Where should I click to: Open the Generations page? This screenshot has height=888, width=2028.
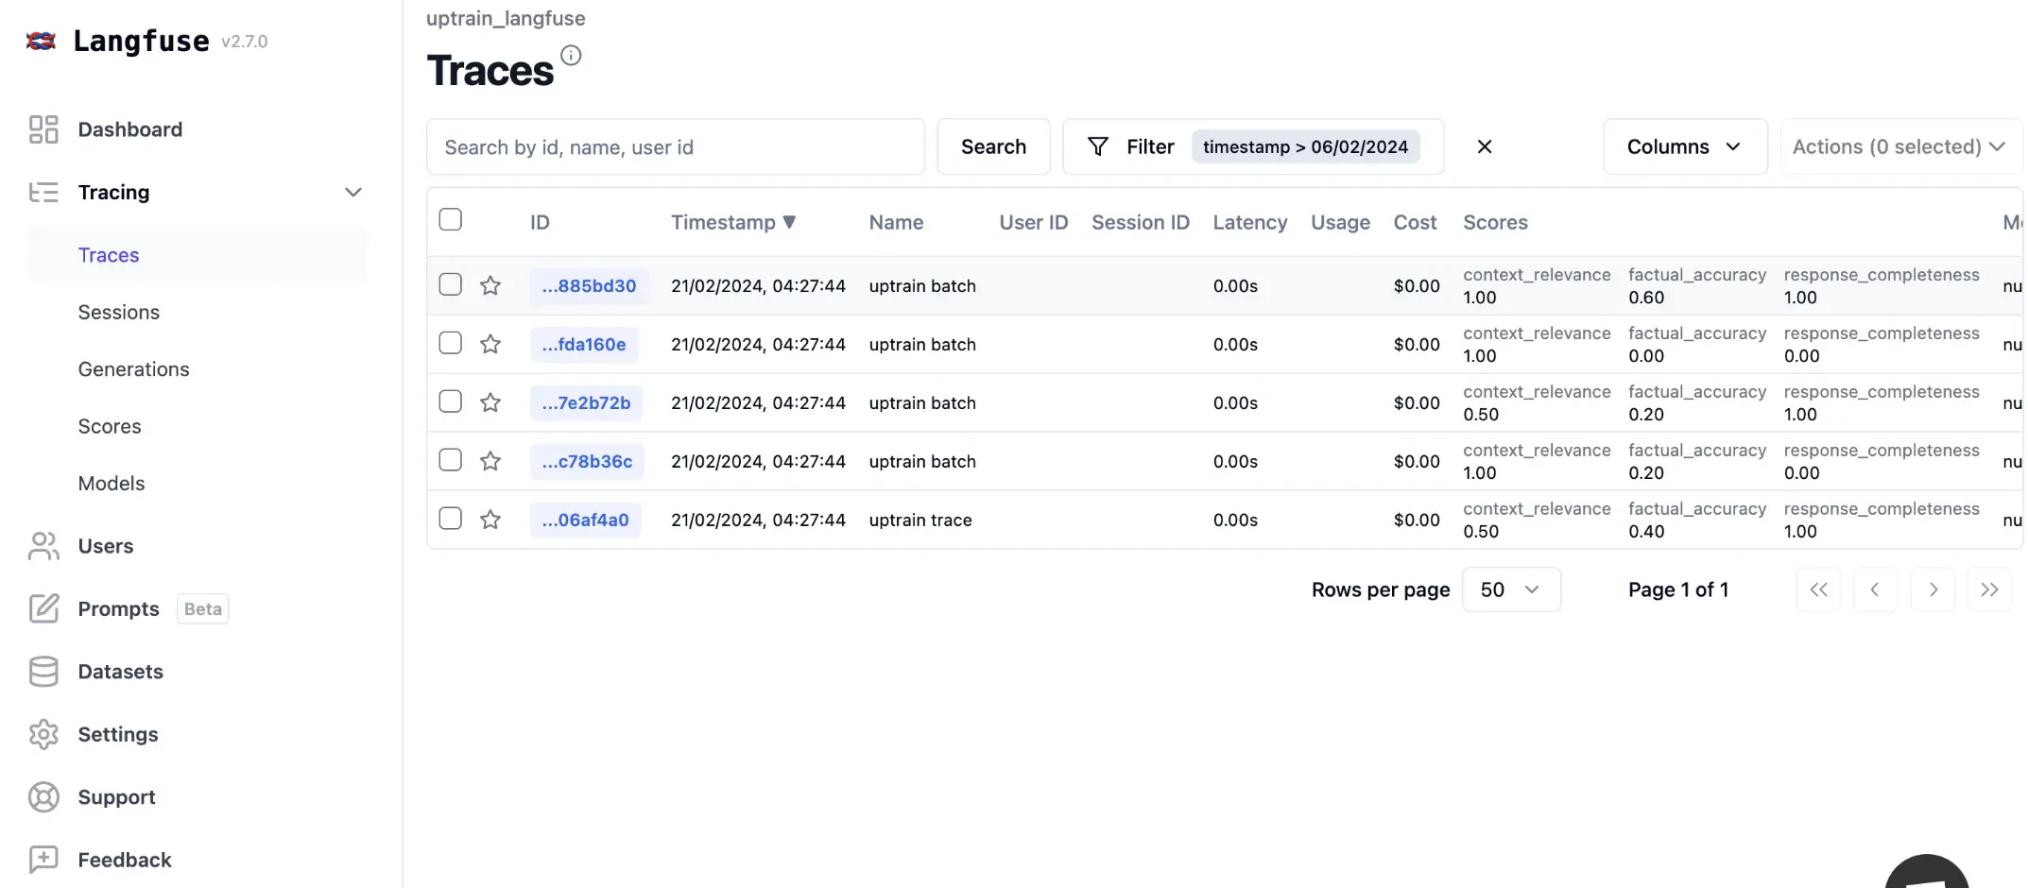[133, 369]
